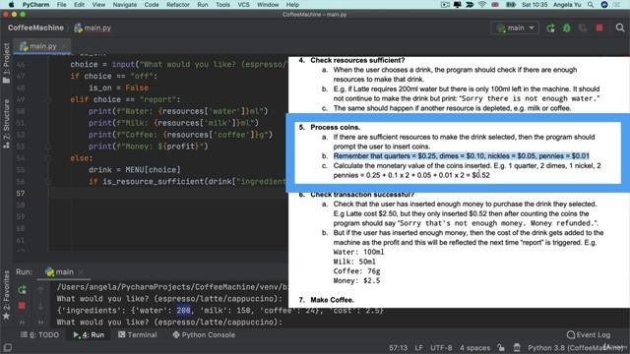The width and height of the screenshot is (630, 354).
Task: Click the green Debug bug icon
Action: [x=567, y=29]
